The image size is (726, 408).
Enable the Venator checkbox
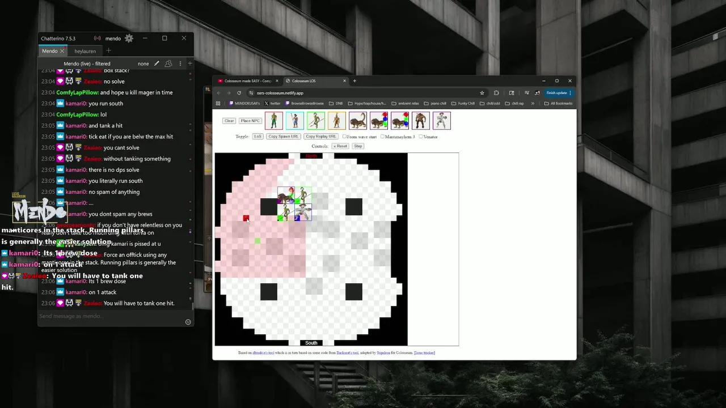420,137
